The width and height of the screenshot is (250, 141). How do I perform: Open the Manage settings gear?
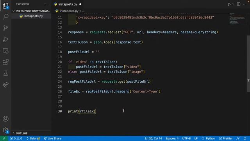click(x=5, y=130)
